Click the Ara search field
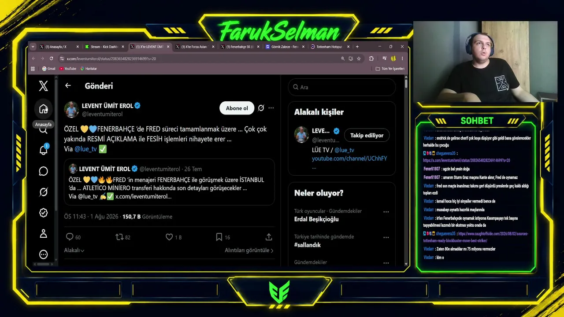The width and height of the screenshot is (564, 317). [342, 87]
